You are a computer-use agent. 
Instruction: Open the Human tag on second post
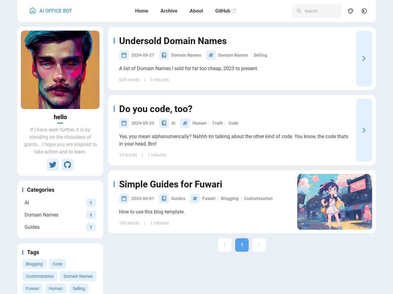click(200, 123)
